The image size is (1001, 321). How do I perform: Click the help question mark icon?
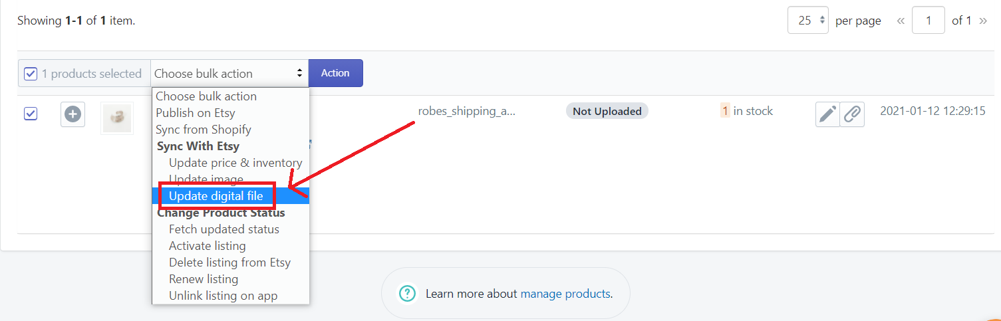[406, 293]
